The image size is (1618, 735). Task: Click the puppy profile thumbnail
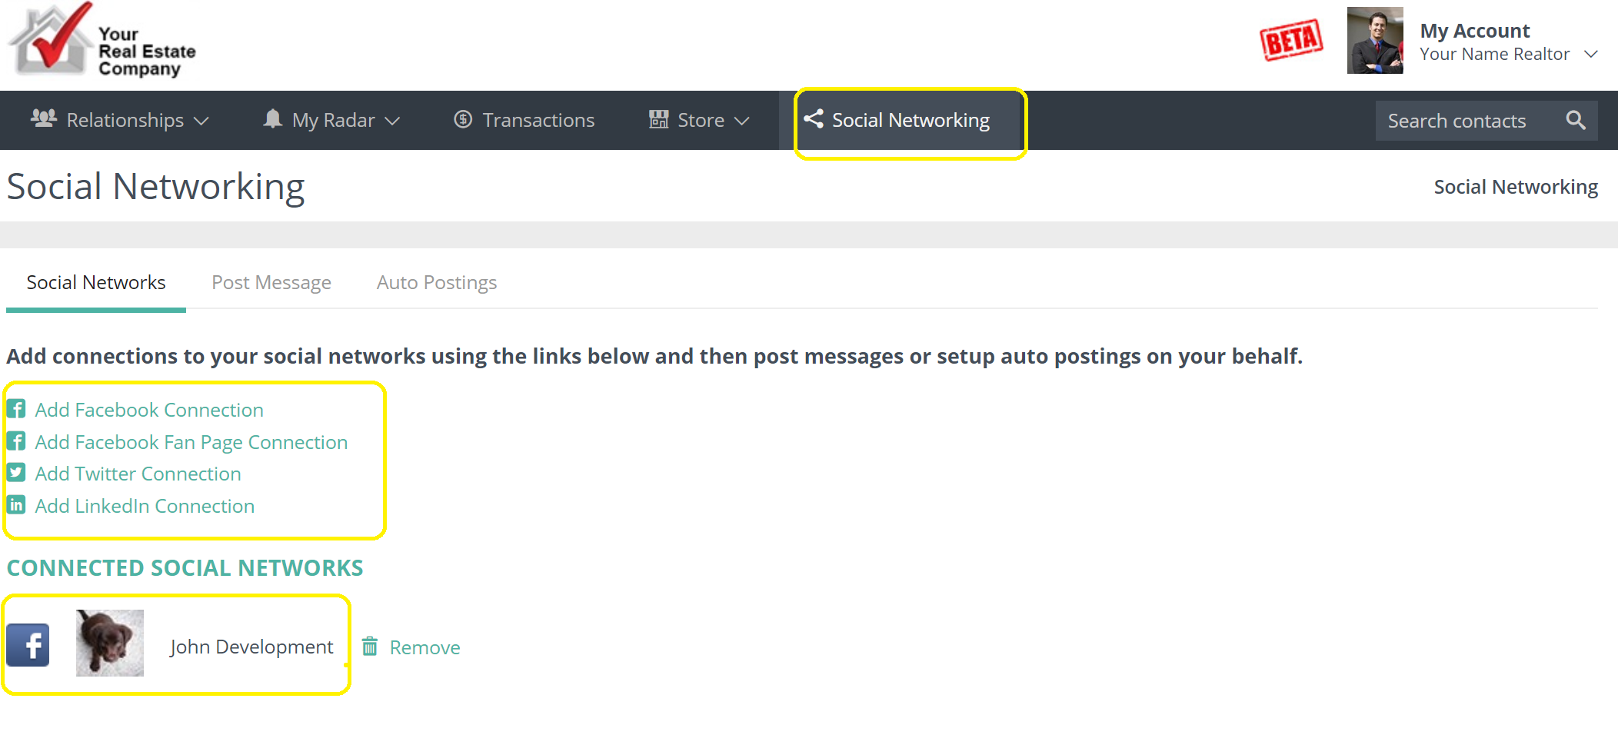(x=110, y=644)
